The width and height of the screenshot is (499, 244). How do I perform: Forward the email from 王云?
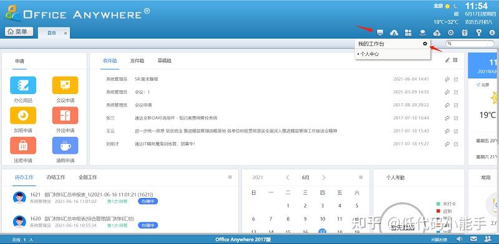447,131
